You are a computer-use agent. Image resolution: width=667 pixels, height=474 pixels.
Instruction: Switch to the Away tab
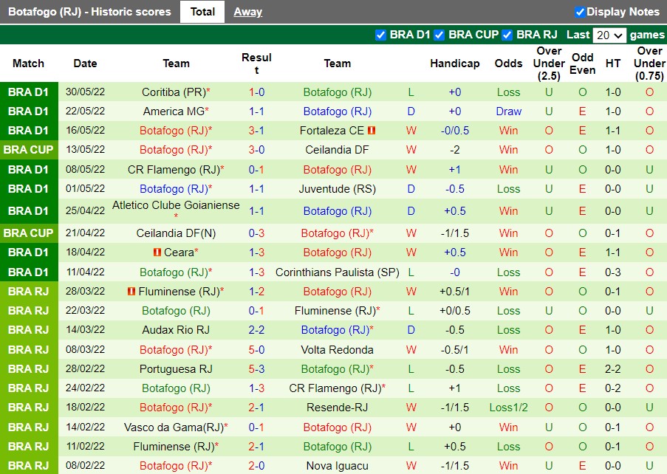click(247, 11)
